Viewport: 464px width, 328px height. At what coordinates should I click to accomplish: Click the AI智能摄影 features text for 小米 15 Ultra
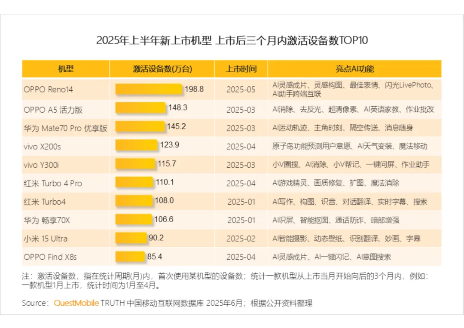pos(346,238)
